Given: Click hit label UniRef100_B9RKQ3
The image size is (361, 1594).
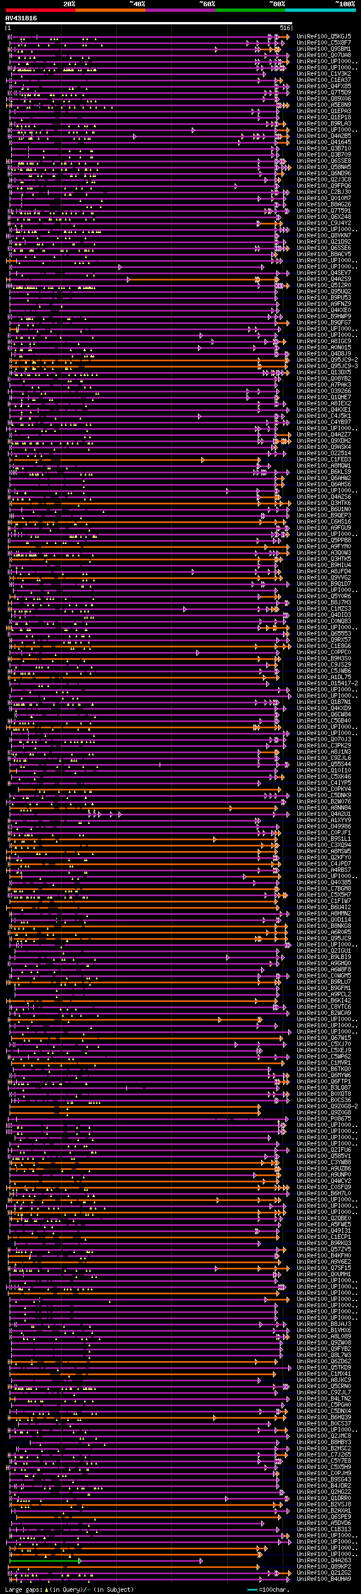Looking at the screenshot, I should pos(324,1243).
